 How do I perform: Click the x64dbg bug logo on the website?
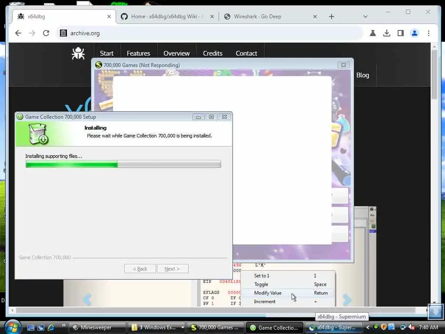coord(78,53)
